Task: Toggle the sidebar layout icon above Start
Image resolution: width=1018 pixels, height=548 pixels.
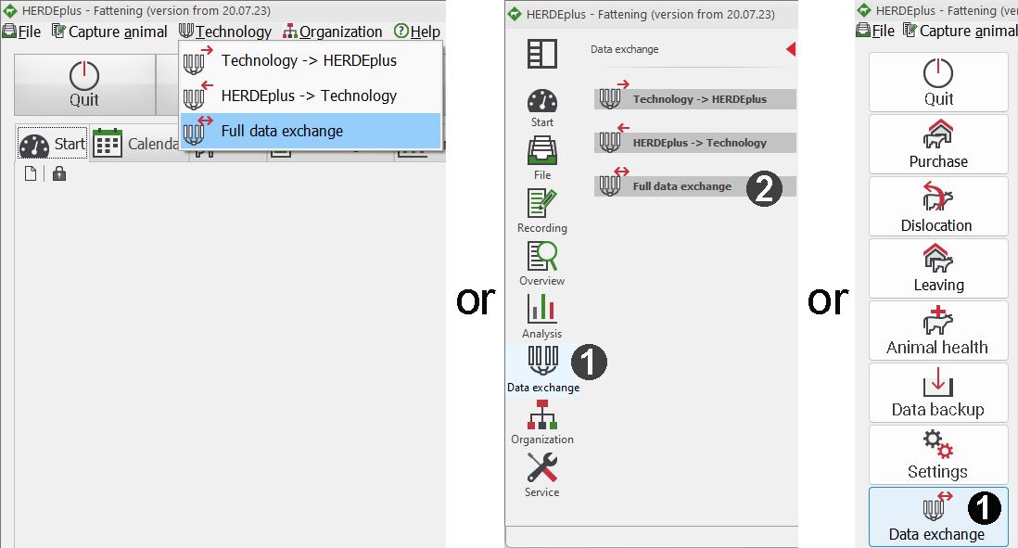Action: (542, 54)
